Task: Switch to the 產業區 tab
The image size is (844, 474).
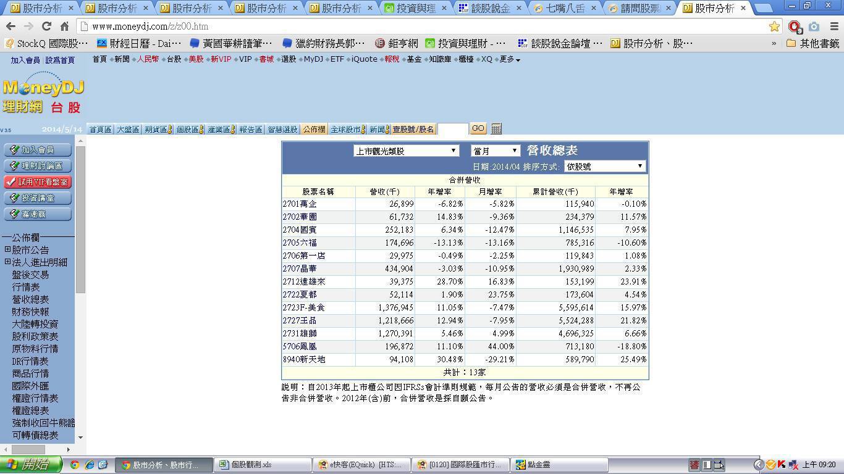Action: click(221, 130)
